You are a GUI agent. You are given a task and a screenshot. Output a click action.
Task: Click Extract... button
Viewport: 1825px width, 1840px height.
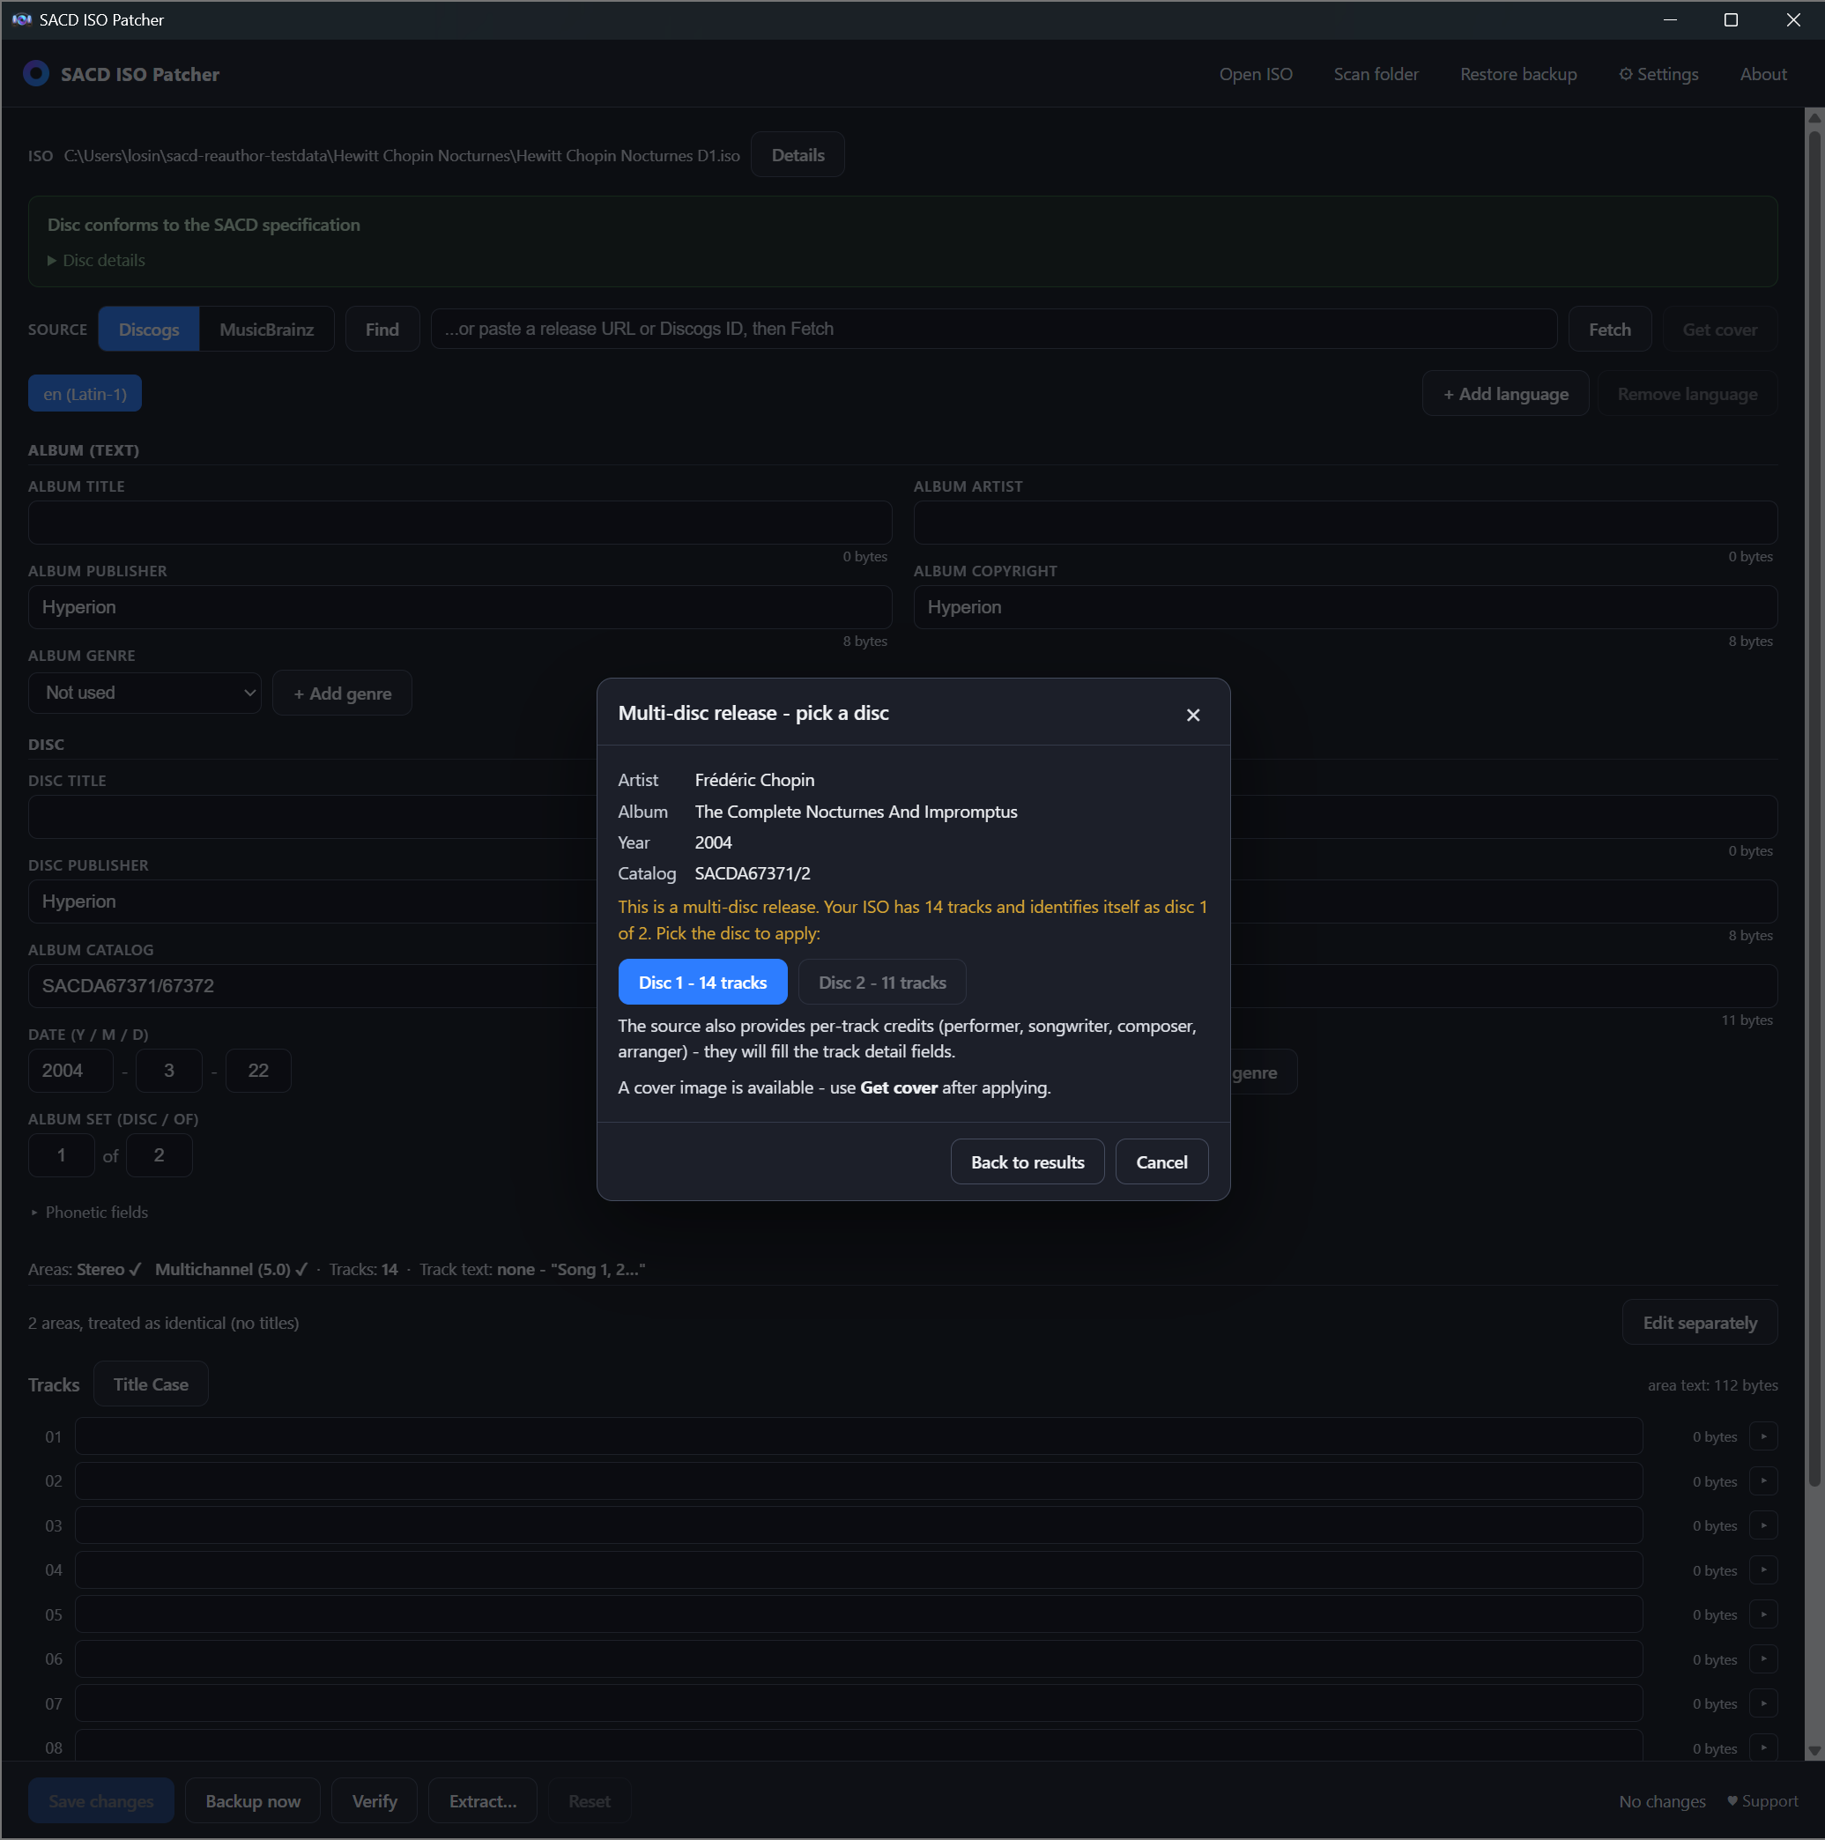483,1801
